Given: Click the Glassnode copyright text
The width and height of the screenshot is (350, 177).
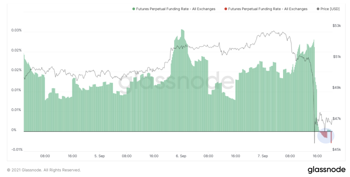Looking at the screenshot, I should click(x=44, y=170).
